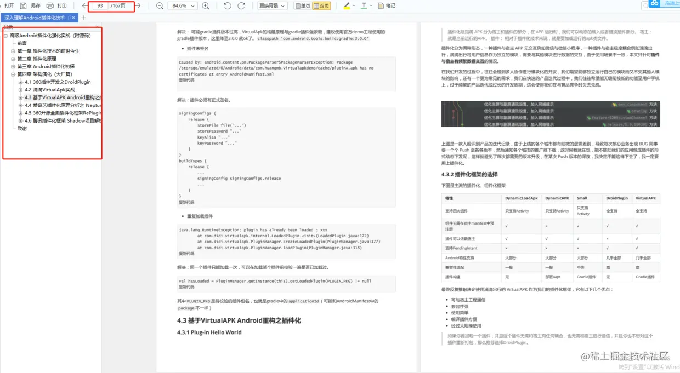Open 第一章 插件化技术的前世今生 entry
The image size is (680, 373).
(48, 51)
